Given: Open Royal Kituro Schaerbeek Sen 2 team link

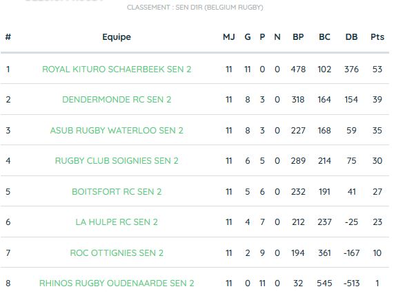Looking at the screenshot, I should [117, 69].
